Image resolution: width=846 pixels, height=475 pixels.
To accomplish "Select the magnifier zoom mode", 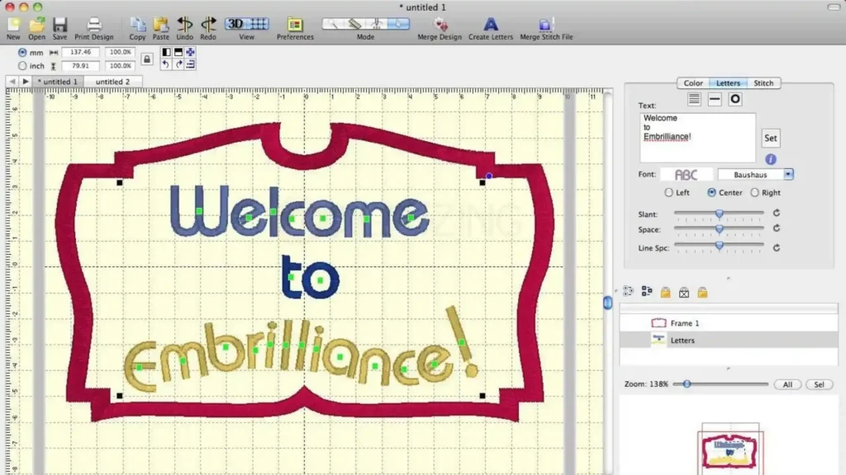I will (333, 24).
